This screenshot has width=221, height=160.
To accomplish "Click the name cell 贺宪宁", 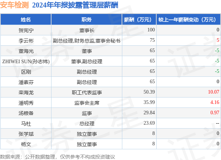I will click(26, 30).
